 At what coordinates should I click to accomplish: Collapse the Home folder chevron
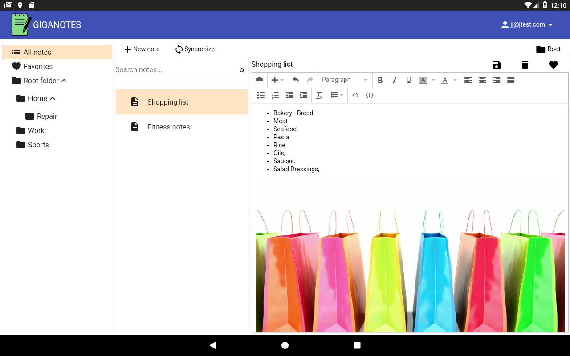[53, 98]
